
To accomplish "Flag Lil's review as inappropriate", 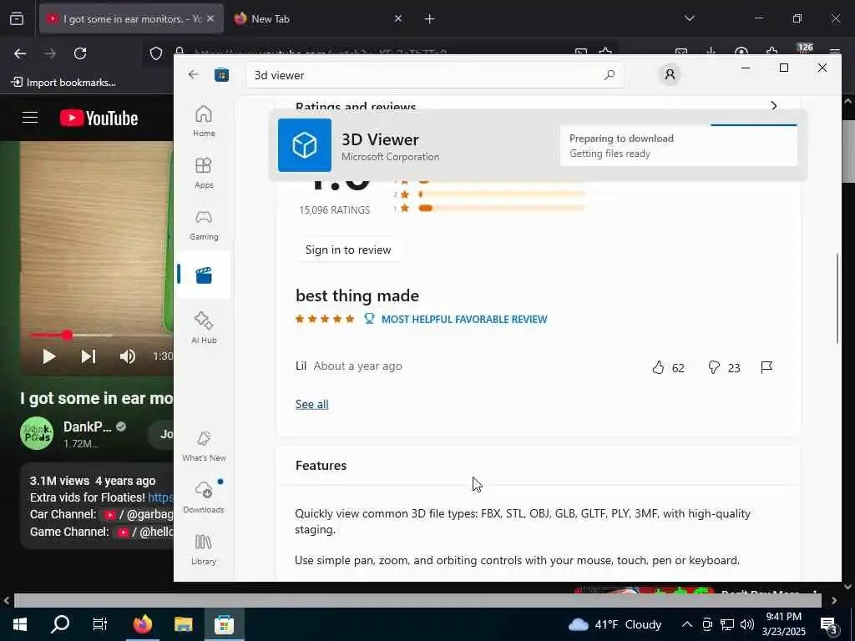I will pos(766,367).
